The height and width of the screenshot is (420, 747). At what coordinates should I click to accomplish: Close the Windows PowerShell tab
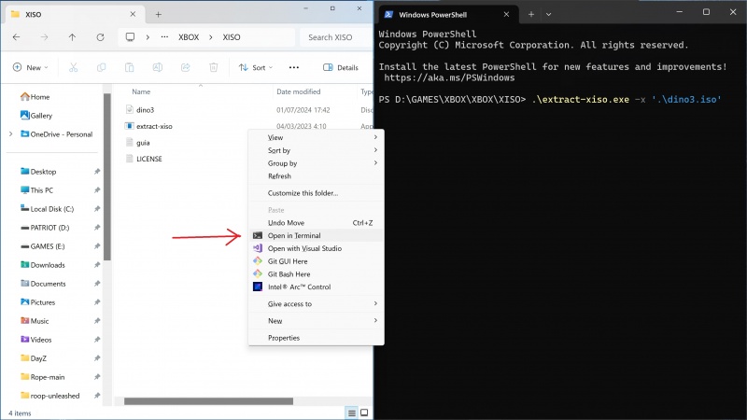[506, 14]
